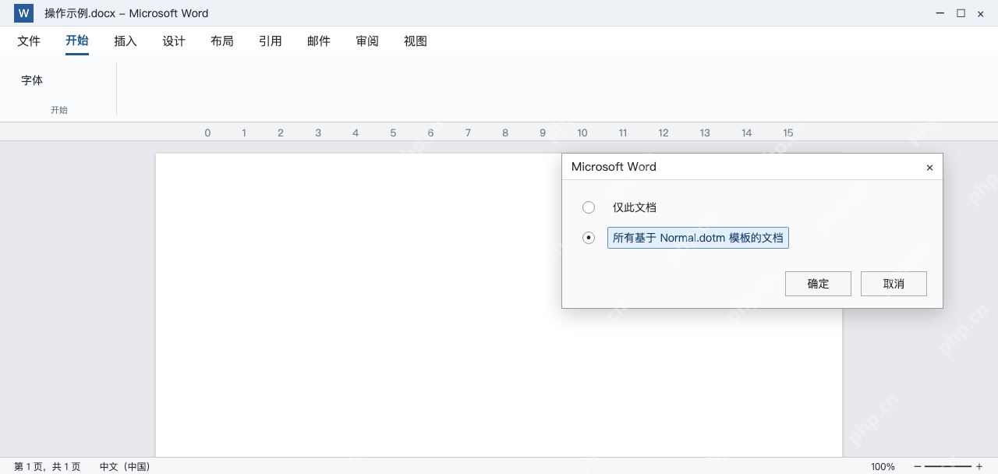Click the zoom slider in status bar
The image size is (998, 474).
[x=948, y=466]
